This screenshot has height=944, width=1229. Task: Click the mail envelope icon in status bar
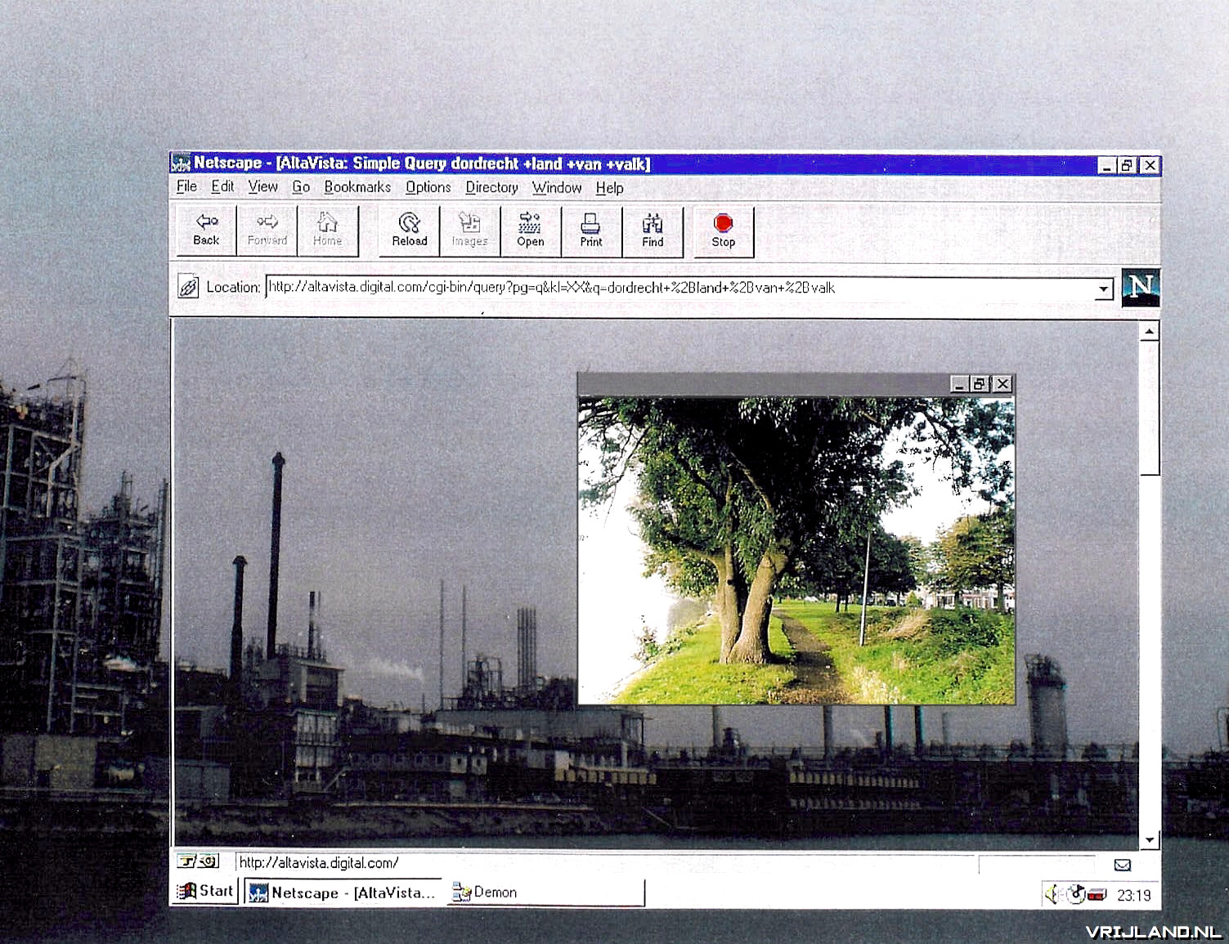tap(1122, 865)
